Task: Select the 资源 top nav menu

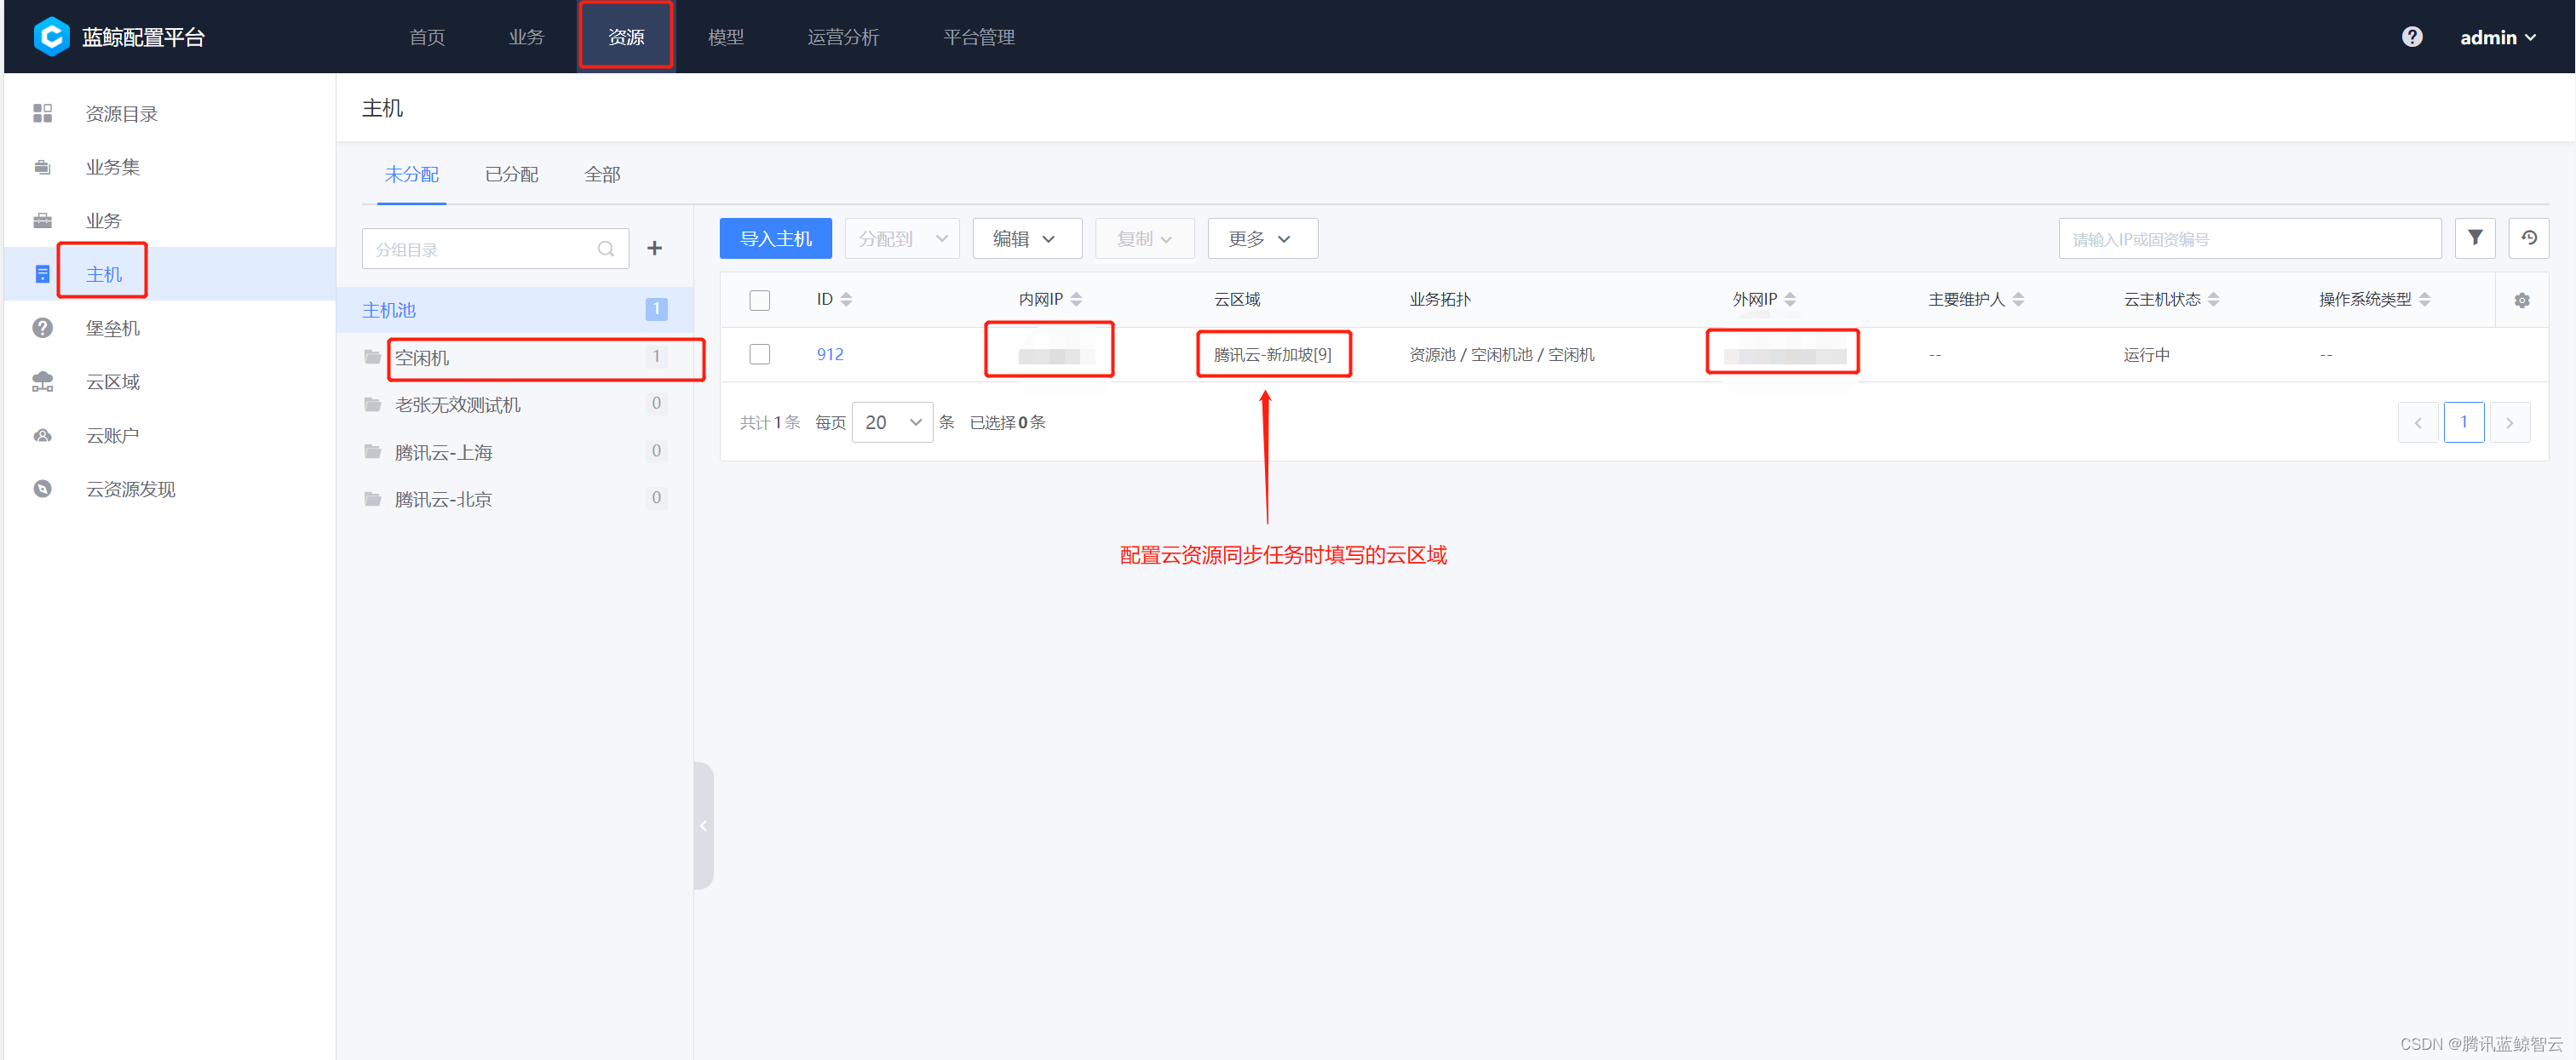Action: coord(626,37)
